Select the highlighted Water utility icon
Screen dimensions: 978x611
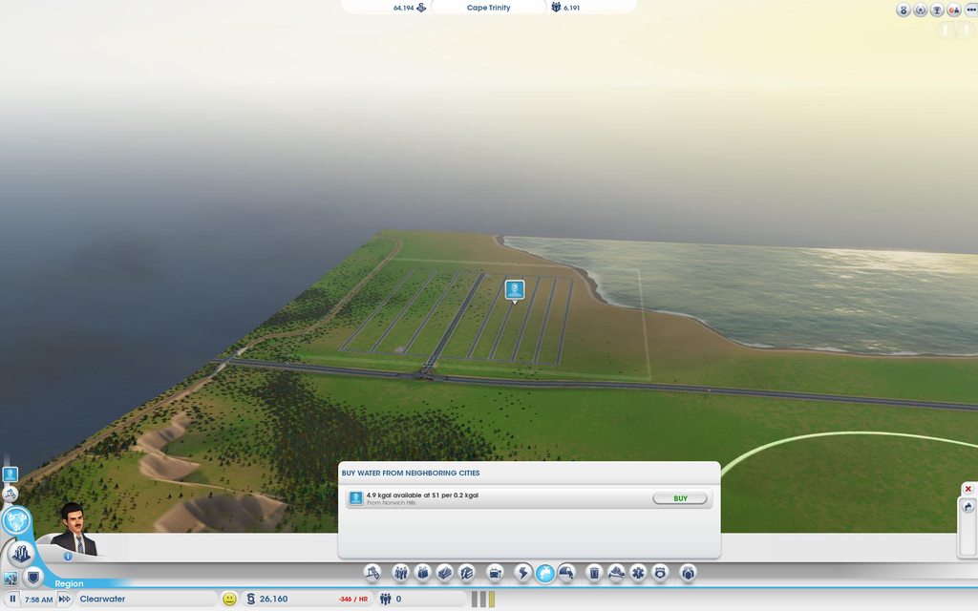tap(544, 573)
